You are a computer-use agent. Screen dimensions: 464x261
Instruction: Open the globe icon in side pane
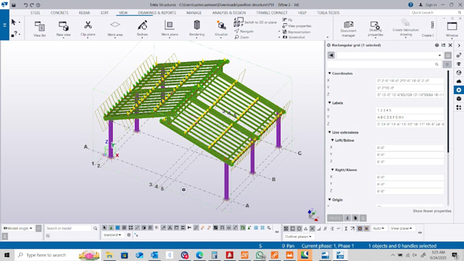coord(459,72)
